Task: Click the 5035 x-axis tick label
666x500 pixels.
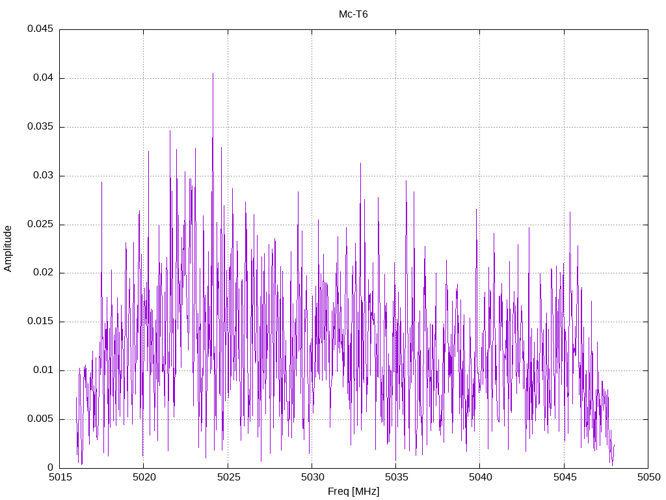Action: pyautogui.click(x=395, y=478)
